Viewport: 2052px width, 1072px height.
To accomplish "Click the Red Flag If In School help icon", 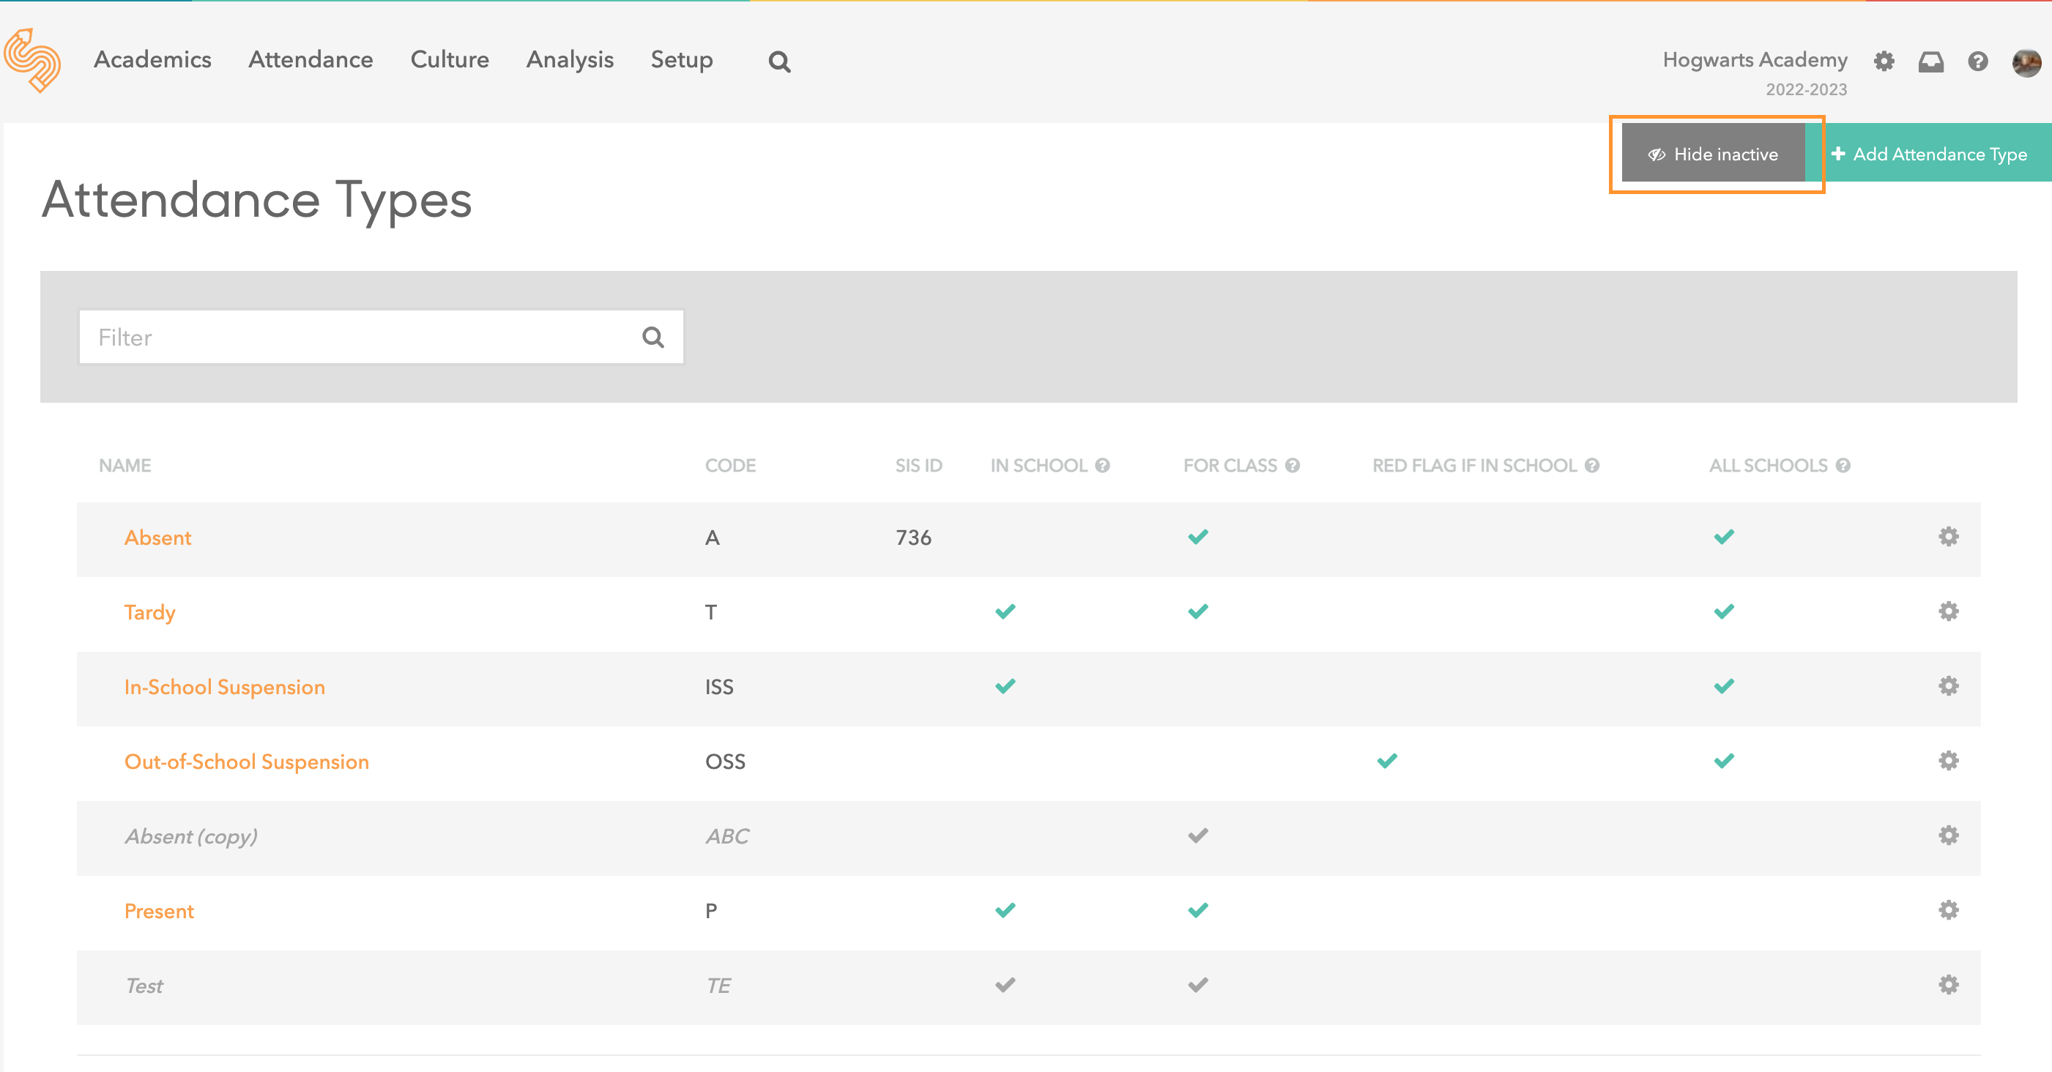I will 1592,465.
